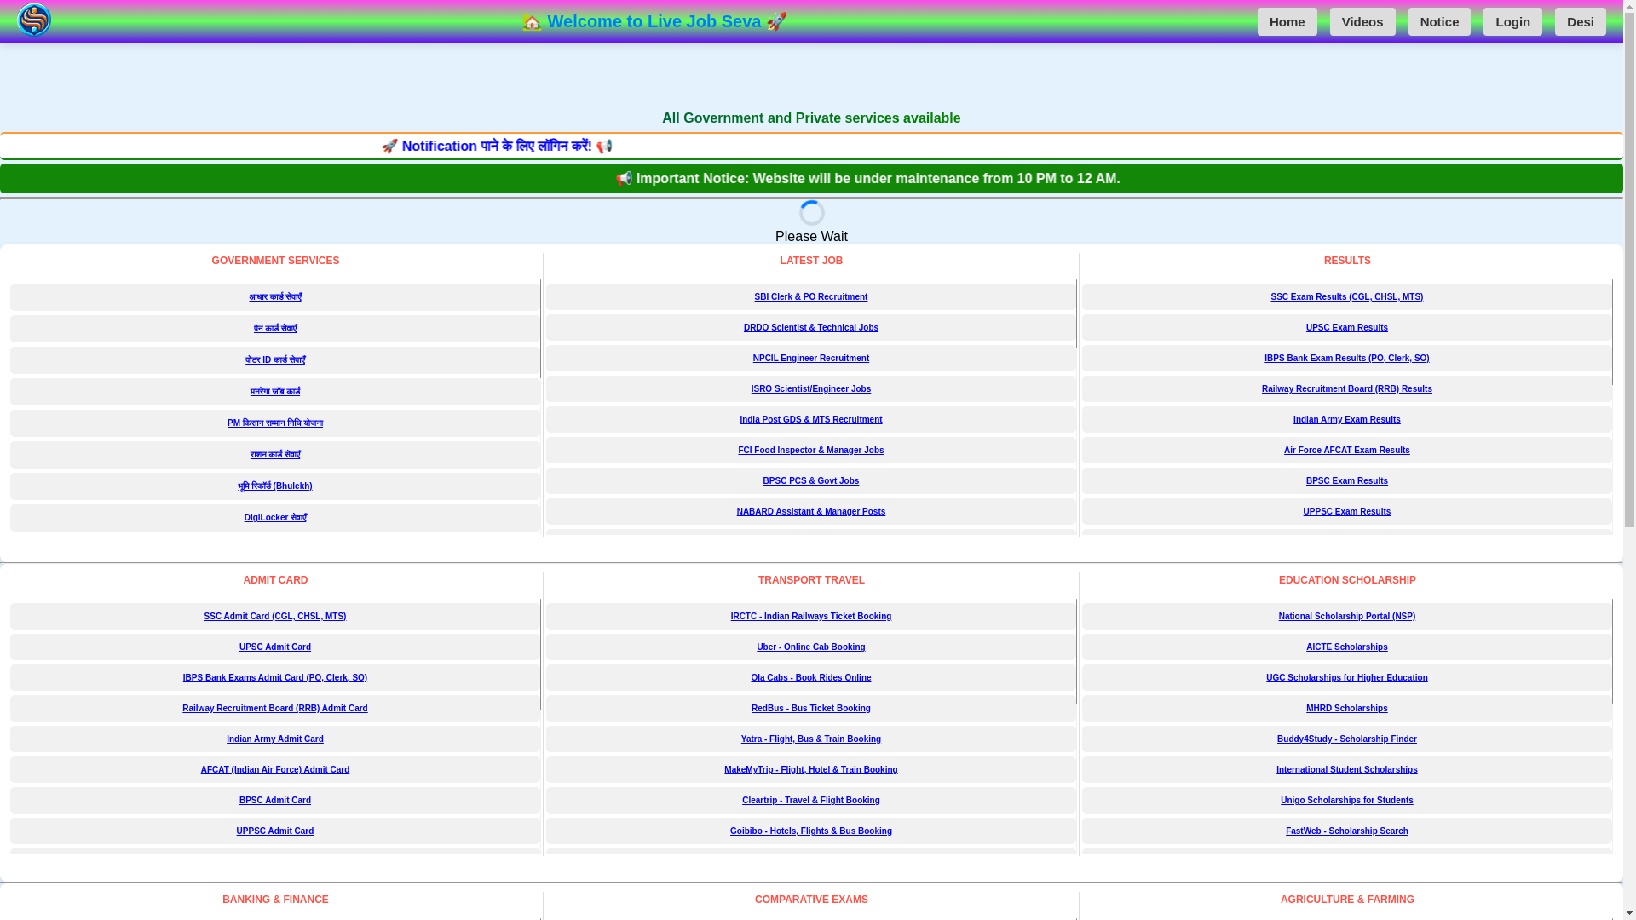View UPPSC Exam Results link
This screenshot has height=920, width=1636.
1346,512
